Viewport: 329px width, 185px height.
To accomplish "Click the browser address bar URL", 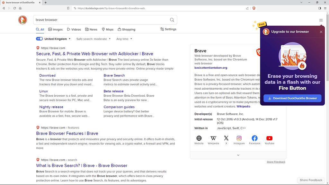I will tap(111, 8).
